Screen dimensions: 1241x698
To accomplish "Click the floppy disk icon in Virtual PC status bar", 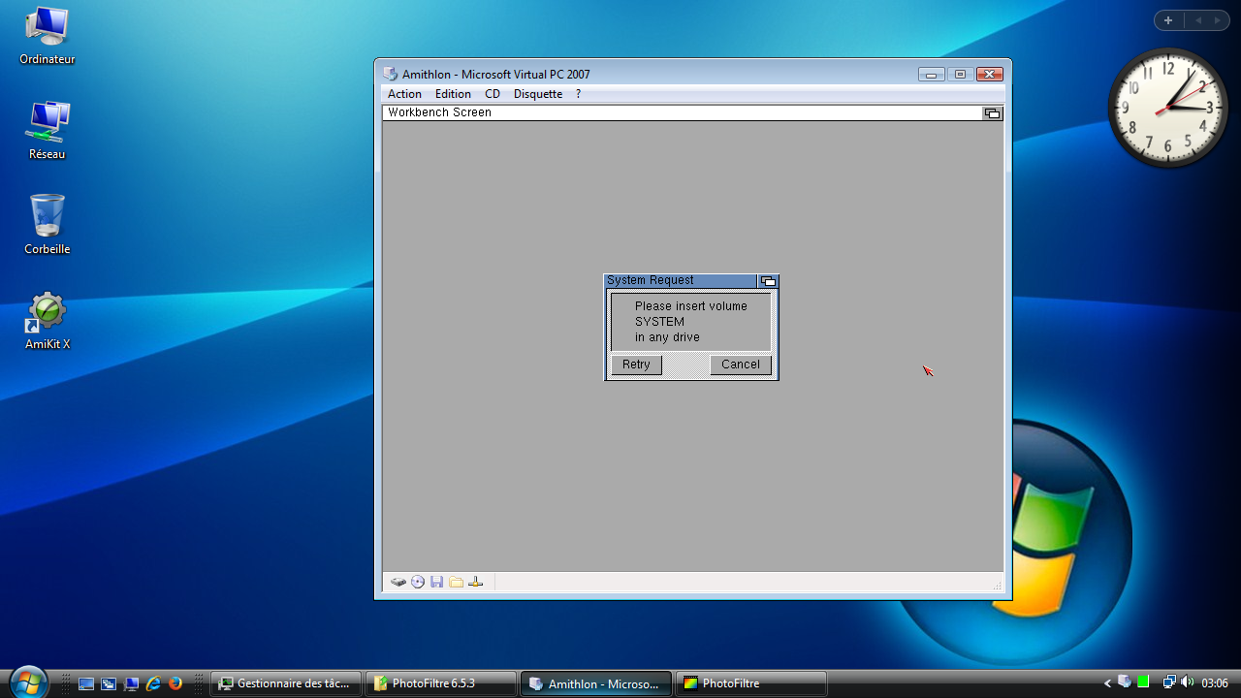I will [437, 582].
